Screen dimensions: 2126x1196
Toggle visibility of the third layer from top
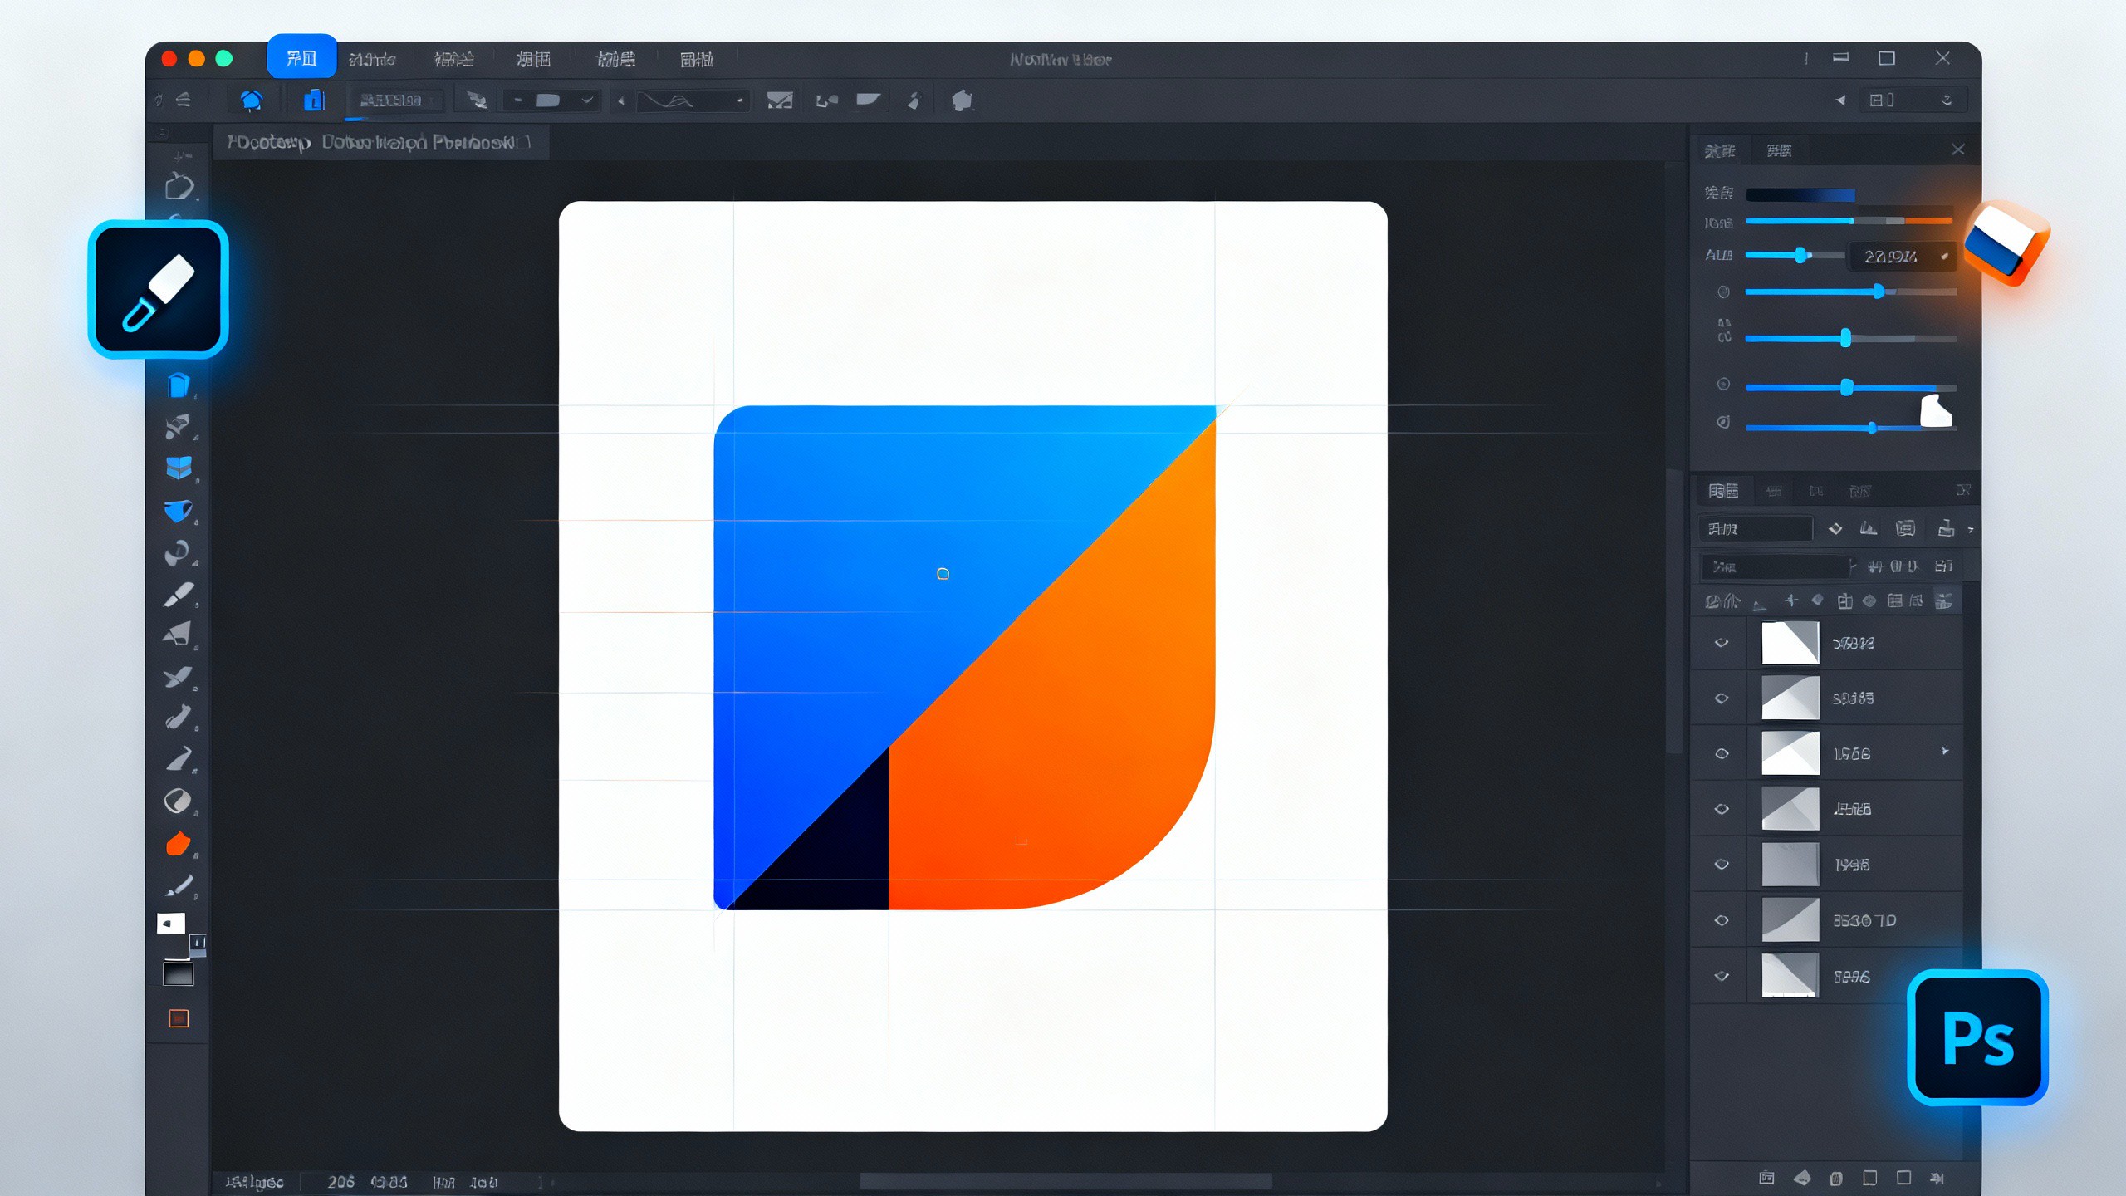pos(1721,752)
